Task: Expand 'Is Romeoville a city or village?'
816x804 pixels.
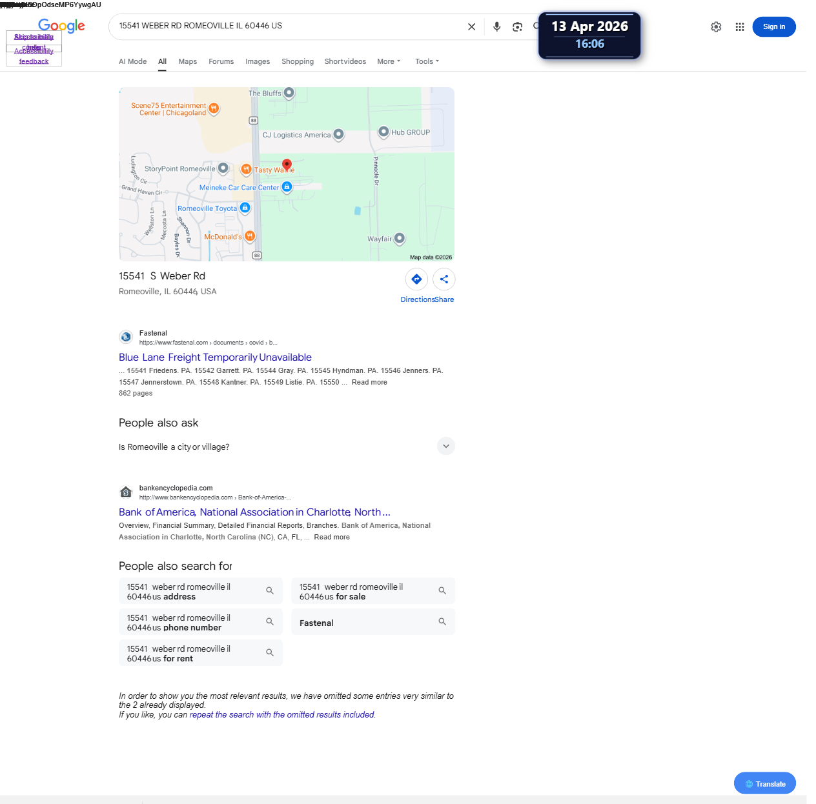Action: click(x=287, y=447)
